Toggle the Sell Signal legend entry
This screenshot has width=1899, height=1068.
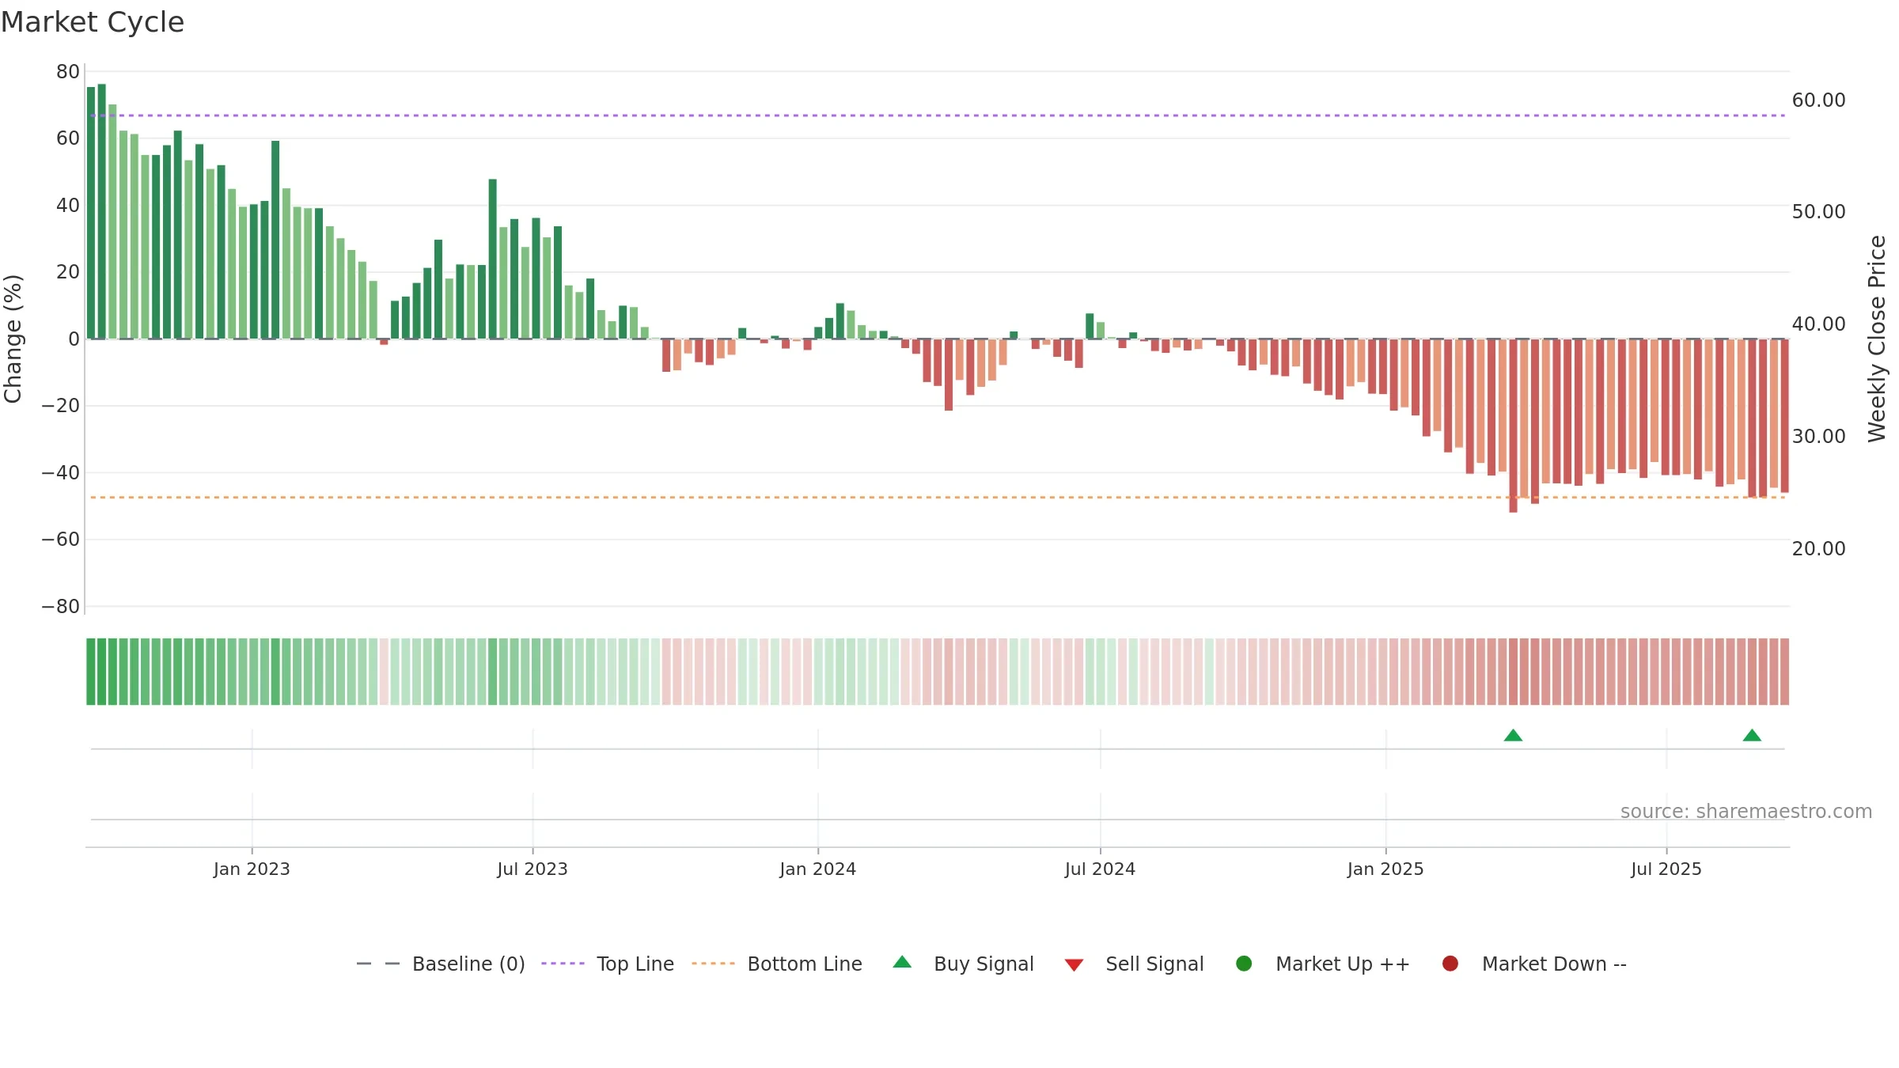tap(1134, 964)
